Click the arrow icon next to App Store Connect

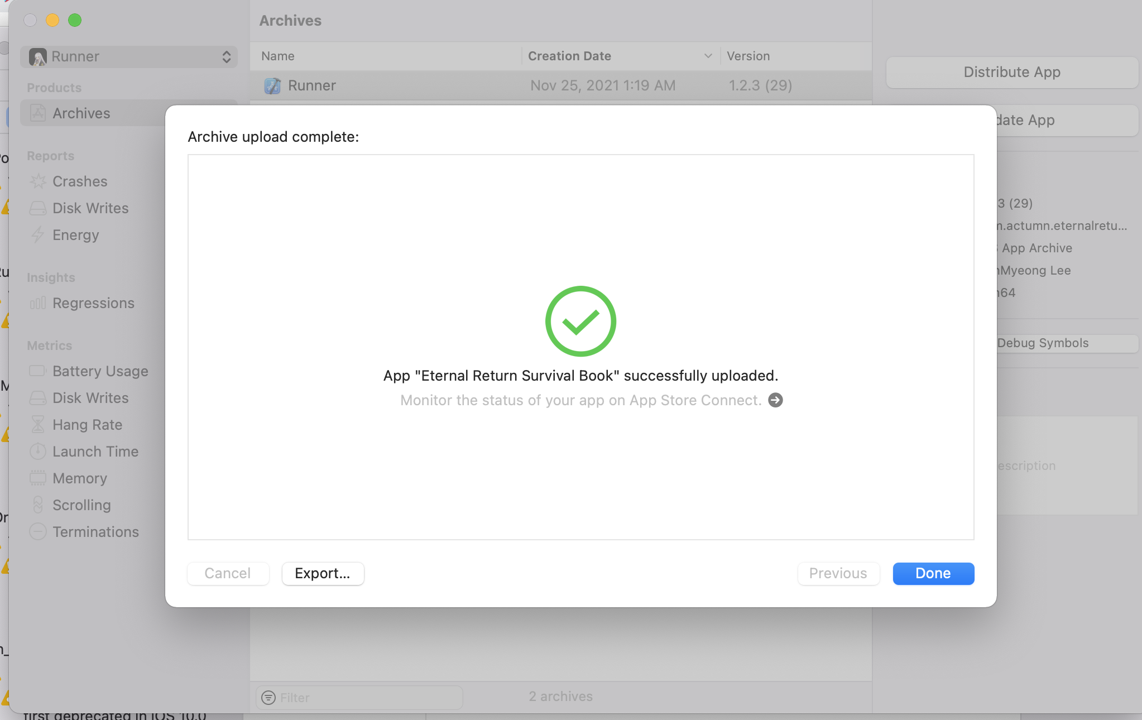click(775, 400)
